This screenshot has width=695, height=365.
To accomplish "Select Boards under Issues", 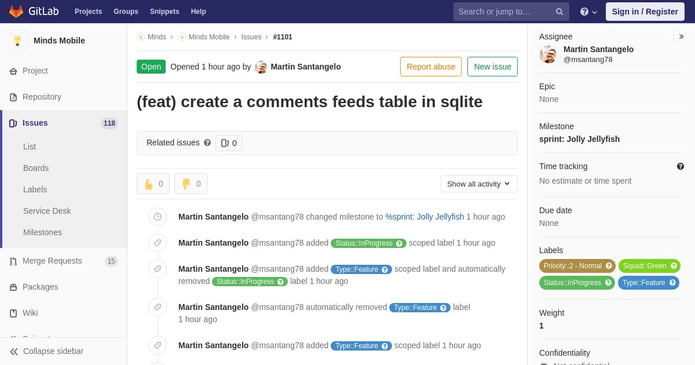I will [36, 168].
